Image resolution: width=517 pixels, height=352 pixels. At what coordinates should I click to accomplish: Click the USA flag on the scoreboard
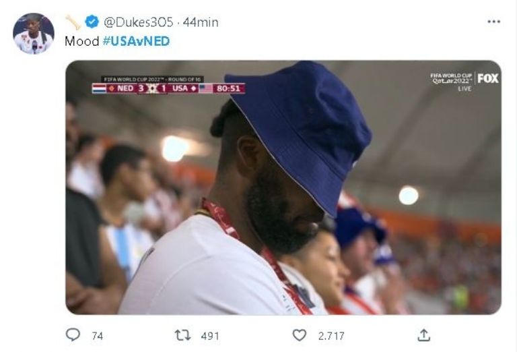pyautogui.click(x=205, y=88)
